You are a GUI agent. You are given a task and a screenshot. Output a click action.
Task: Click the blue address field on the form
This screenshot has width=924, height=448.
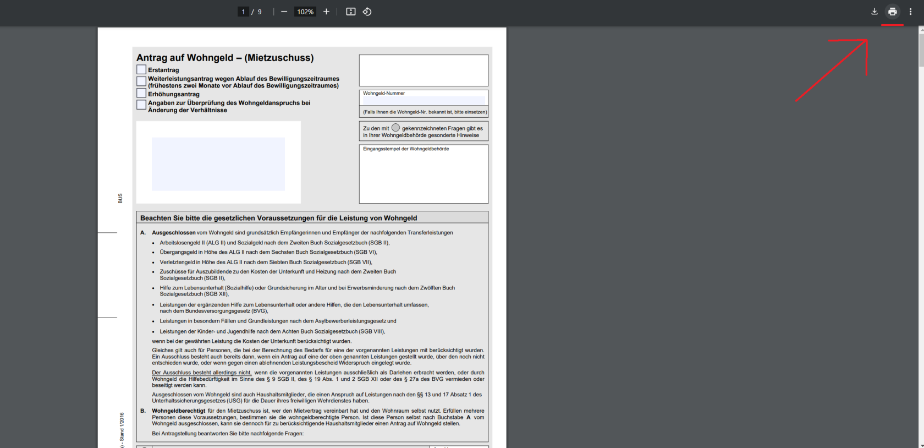click(x=218, y=164)
